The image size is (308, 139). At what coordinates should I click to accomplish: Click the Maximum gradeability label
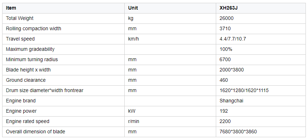pos(30,49)
